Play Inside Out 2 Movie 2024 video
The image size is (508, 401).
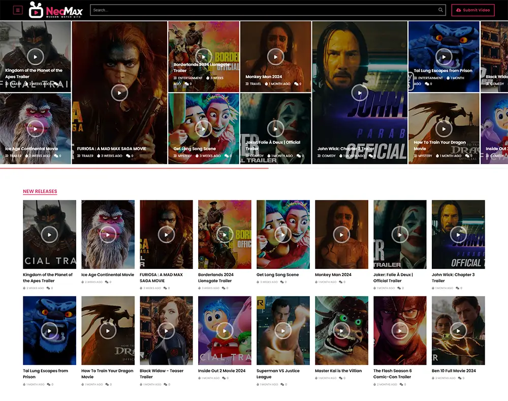225,331
